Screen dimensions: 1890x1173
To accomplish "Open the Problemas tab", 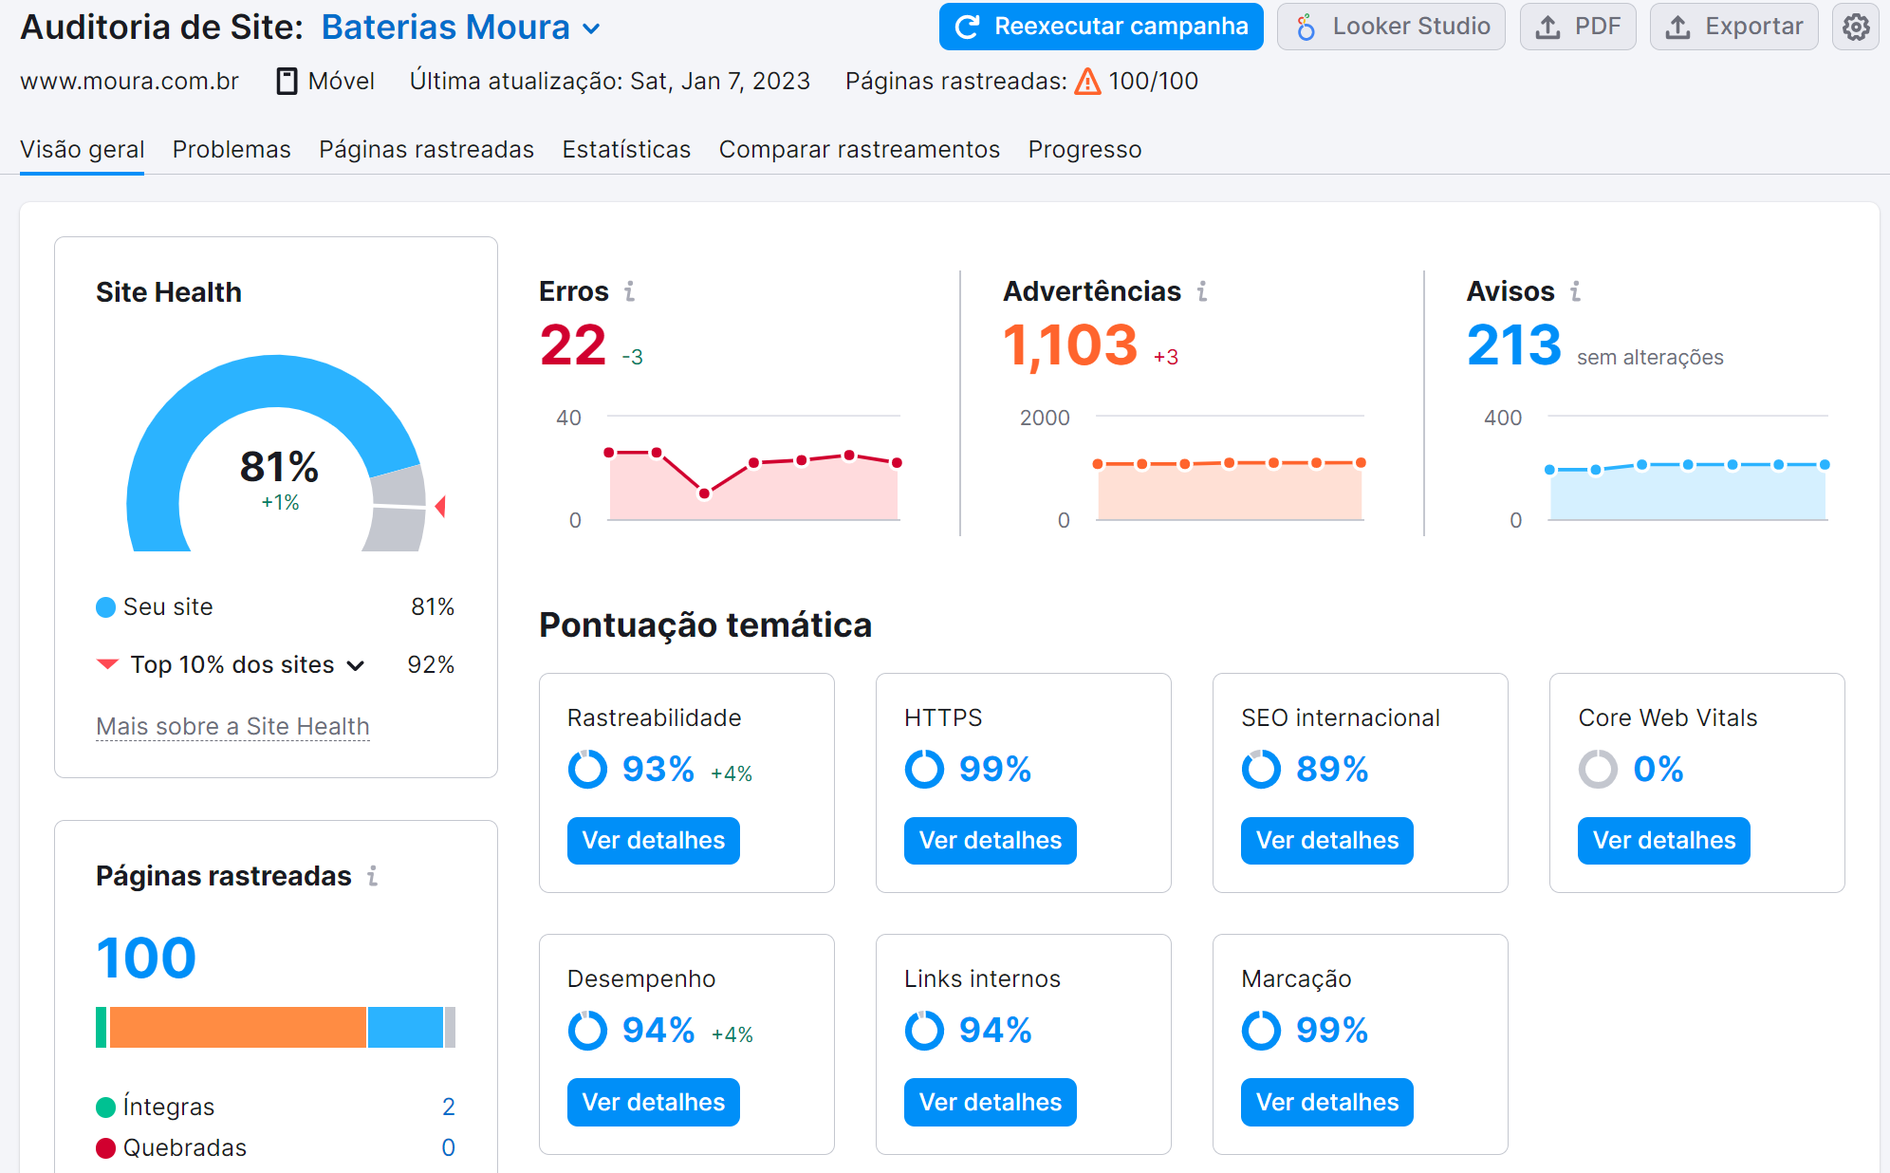I will pos(232,150).
